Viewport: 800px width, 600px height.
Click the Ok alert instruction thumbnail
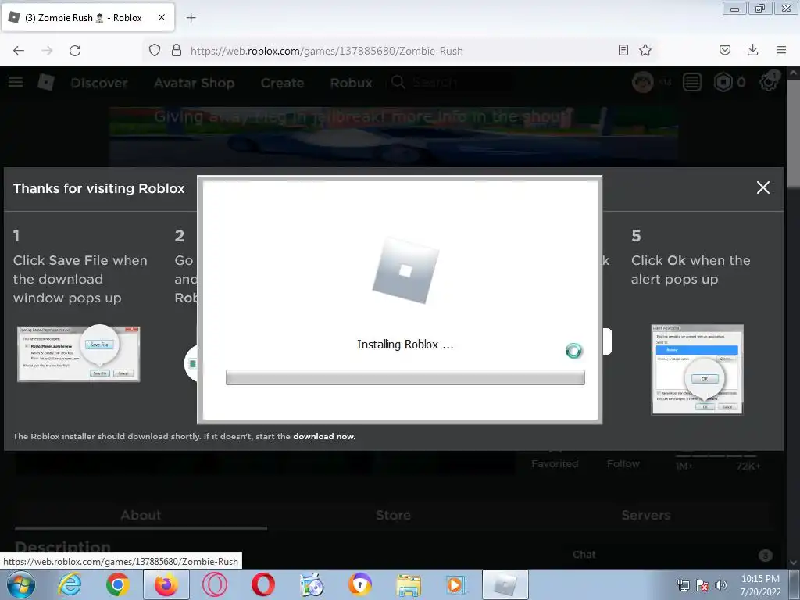(x=697, y=370)
